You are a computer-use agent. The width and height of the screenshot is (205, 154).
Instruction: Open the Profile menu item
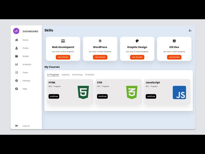(26, 48)
